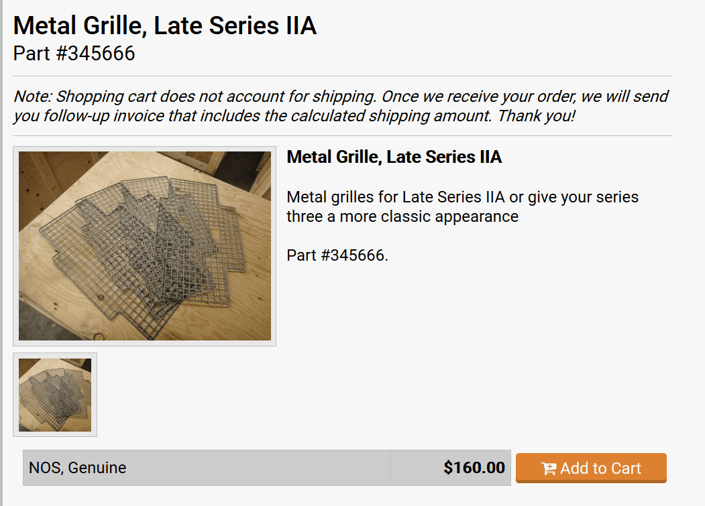Click the words Thank you! in the note
Viewport: 705px width, 506px height.
(537, 116)
